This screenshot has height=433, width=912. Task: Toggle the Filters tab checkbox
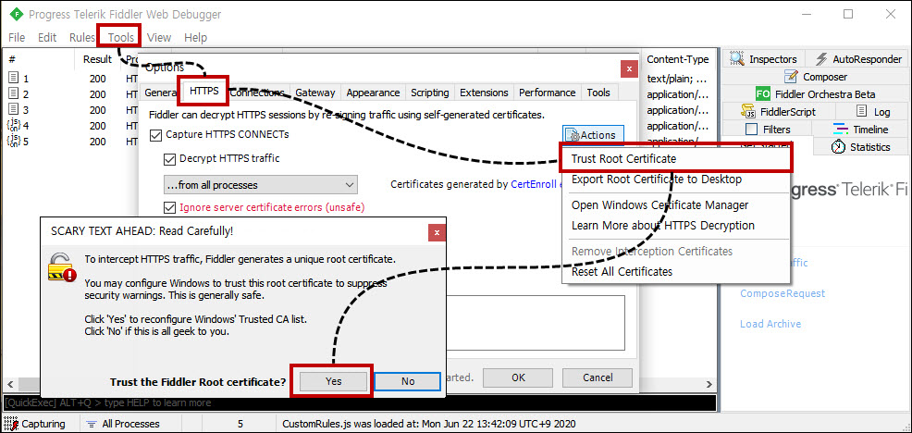[x=751, y=130]
